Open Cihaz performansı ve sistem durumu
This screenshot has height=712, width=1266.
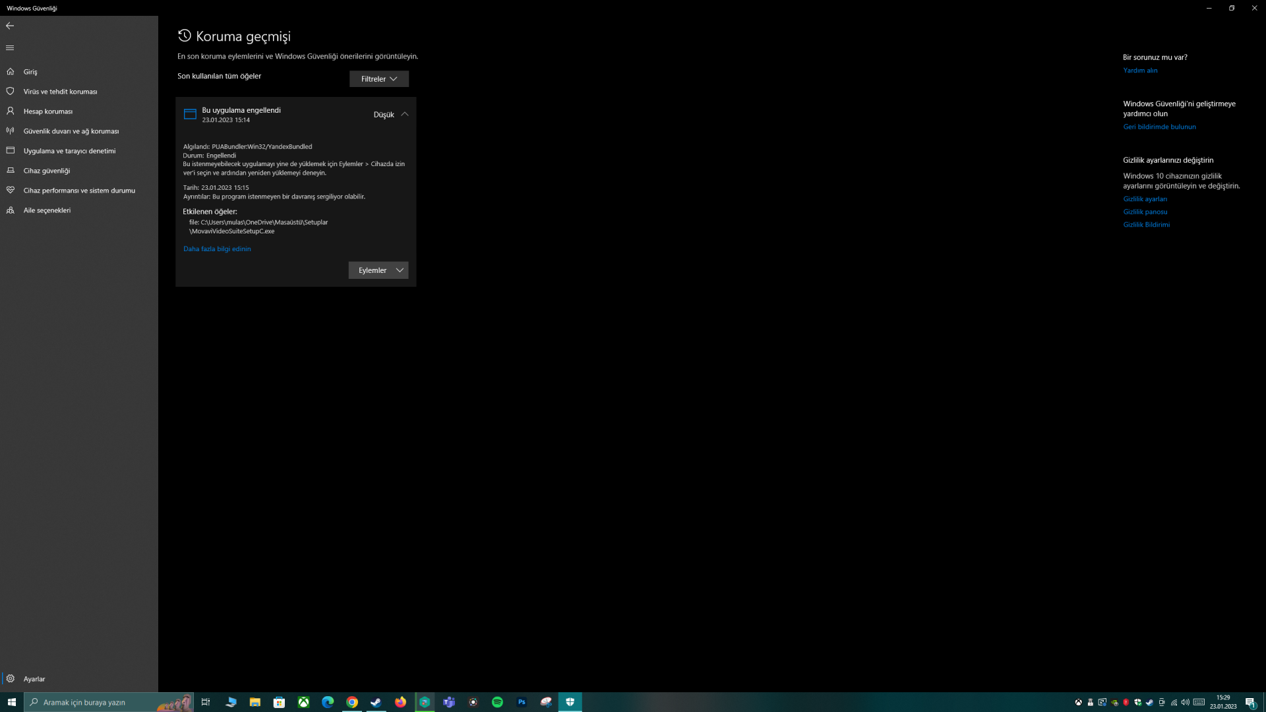pyautogui.click(x=79, y=191)
